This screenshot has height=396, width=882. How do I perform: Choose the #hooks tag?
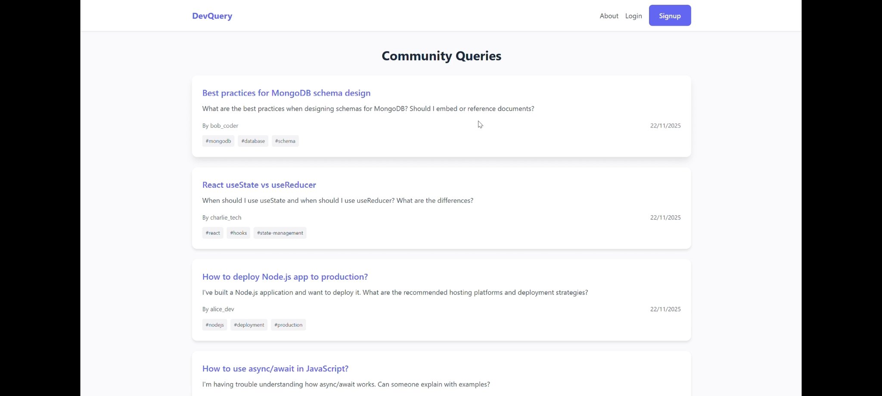[x=238, y=233]
